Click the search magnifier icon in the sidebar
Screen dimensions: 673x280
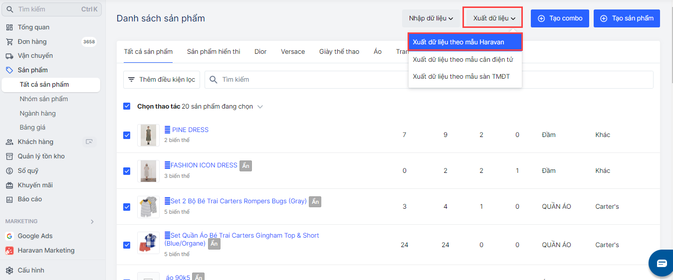coord(10,9)
